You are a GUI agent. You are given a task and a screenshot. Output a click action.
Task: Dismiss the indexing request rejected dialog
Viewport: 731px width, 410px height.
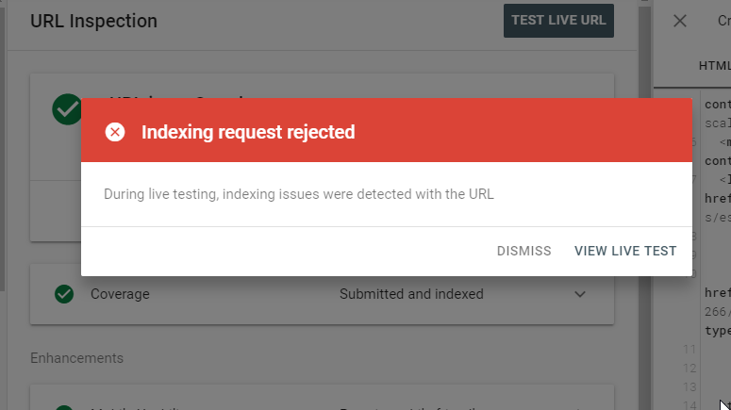(523, 251)
